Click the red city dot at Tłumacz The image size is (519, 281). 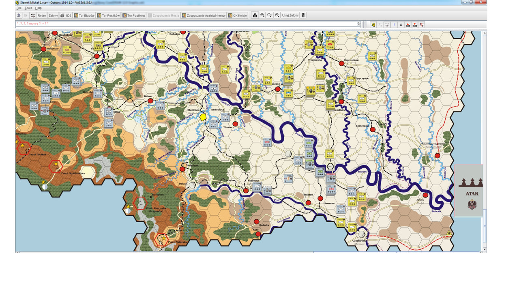[x=235, y=124]
